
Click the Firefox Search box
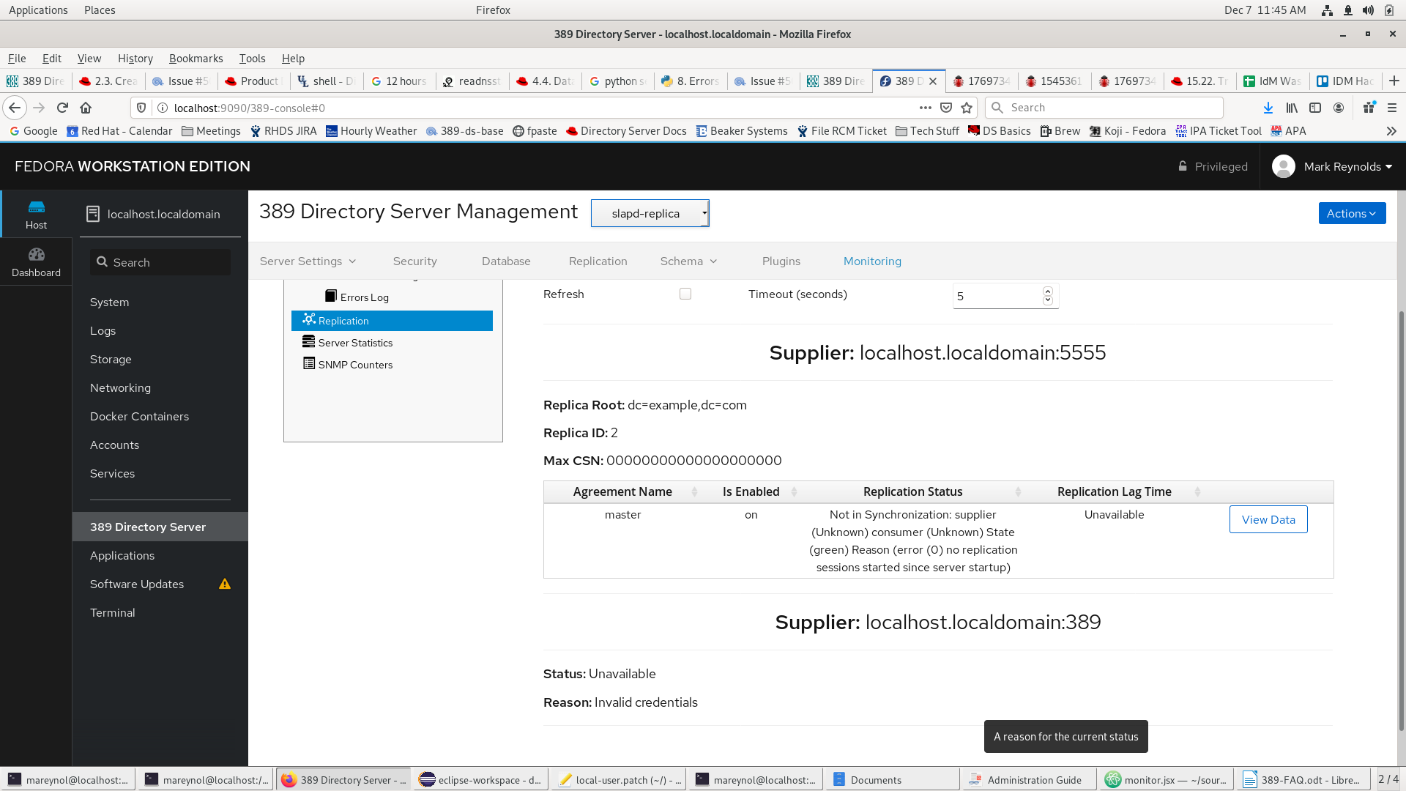(x=1104, y=108)
